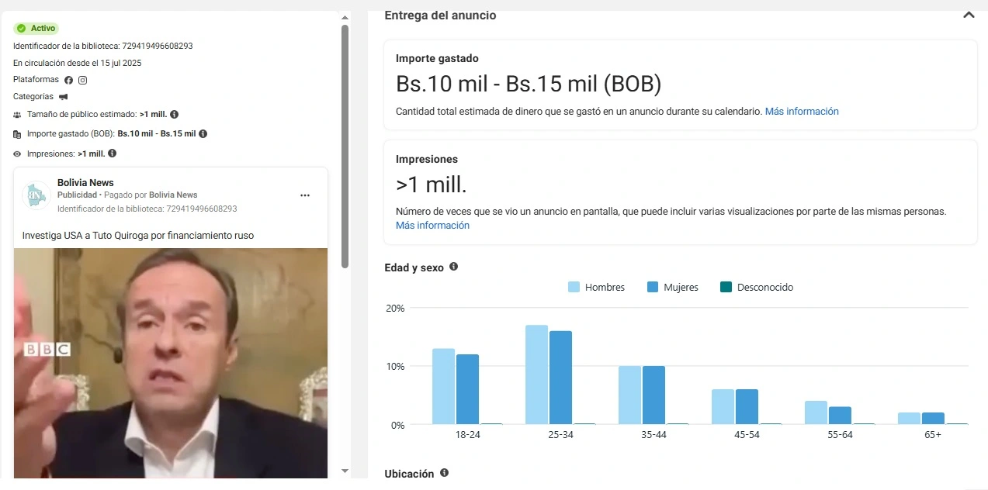Click the Bolivia News profile avatar

36,196
